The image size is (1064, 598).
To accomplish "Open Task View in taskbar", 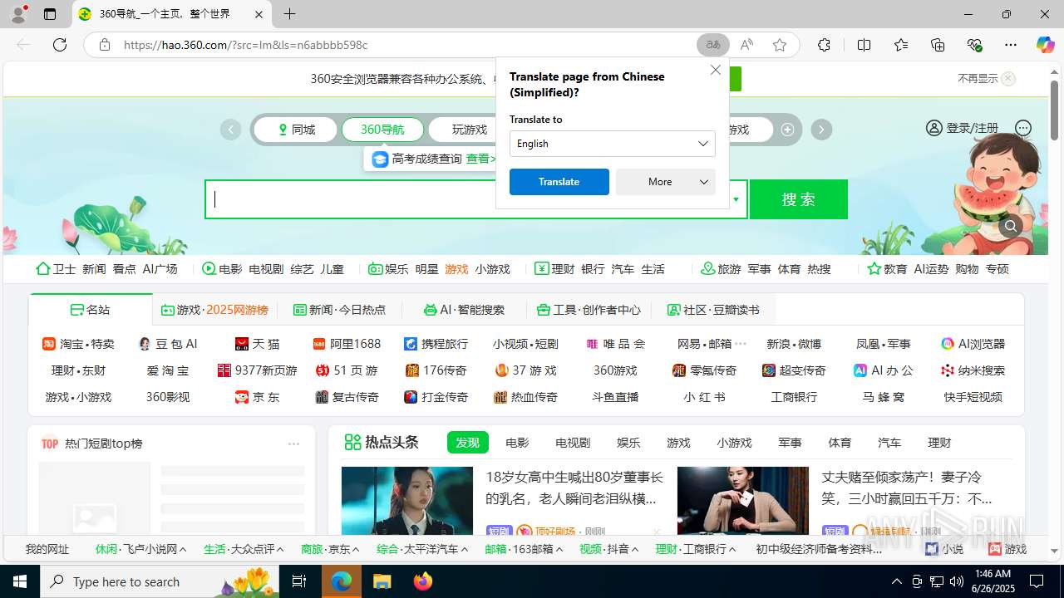I will point(299,581).
